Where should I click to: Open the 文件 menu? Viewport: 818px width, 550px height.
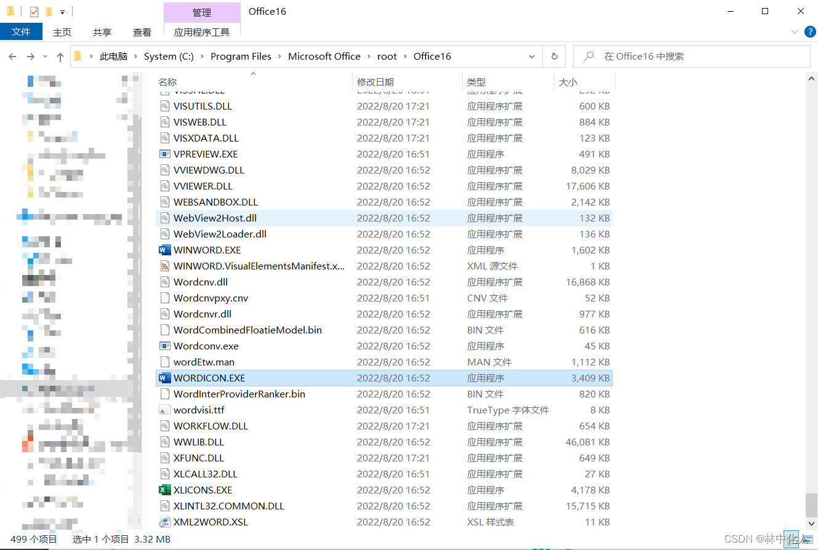(21, 32)
